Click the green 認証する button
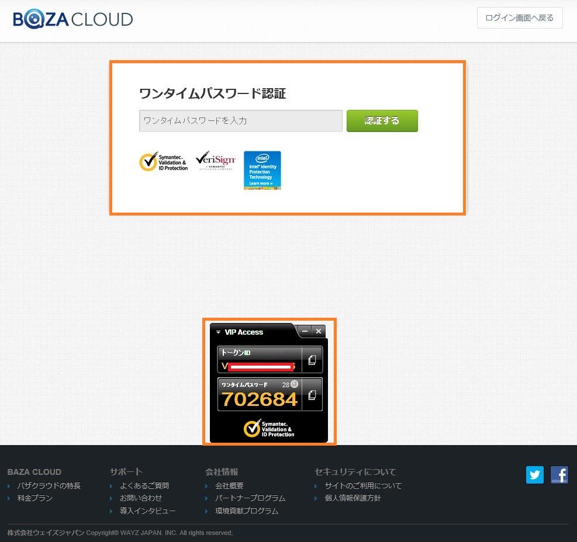This screenshot has width=577, height=542. point(382,121)
